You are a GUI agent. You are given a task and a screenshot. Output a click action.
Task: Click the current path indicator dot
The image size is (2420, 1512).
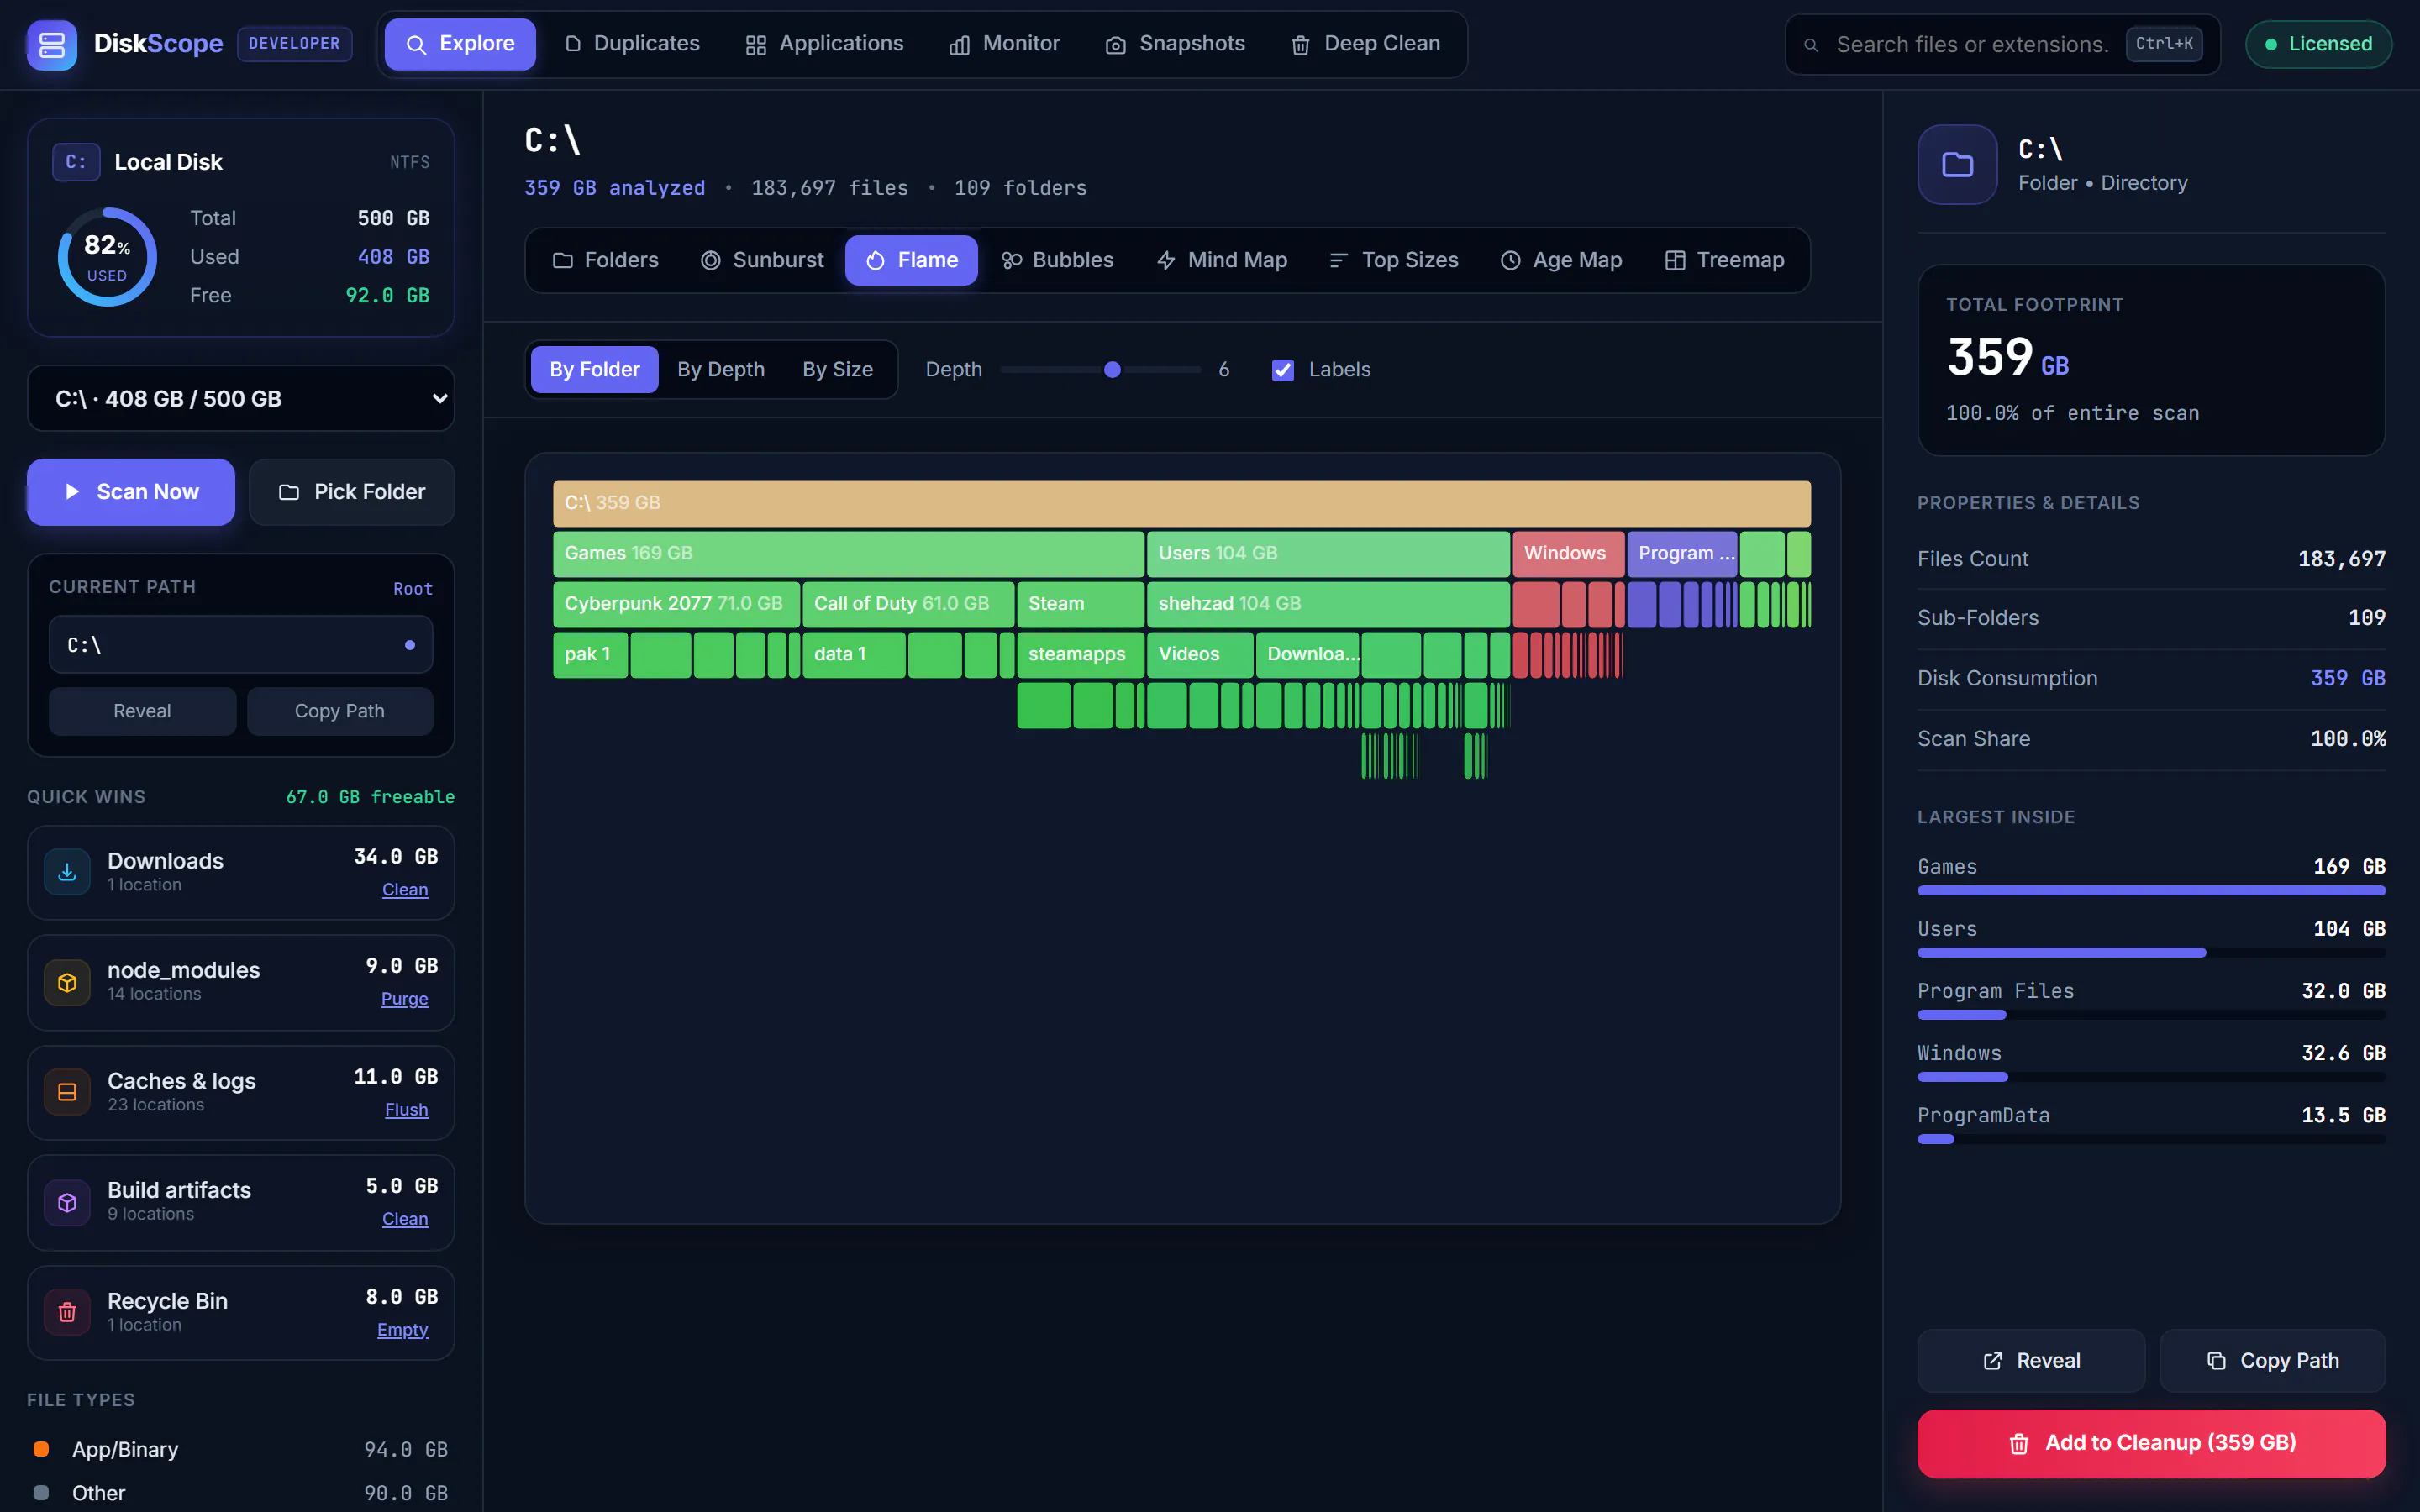click(410, 645)
